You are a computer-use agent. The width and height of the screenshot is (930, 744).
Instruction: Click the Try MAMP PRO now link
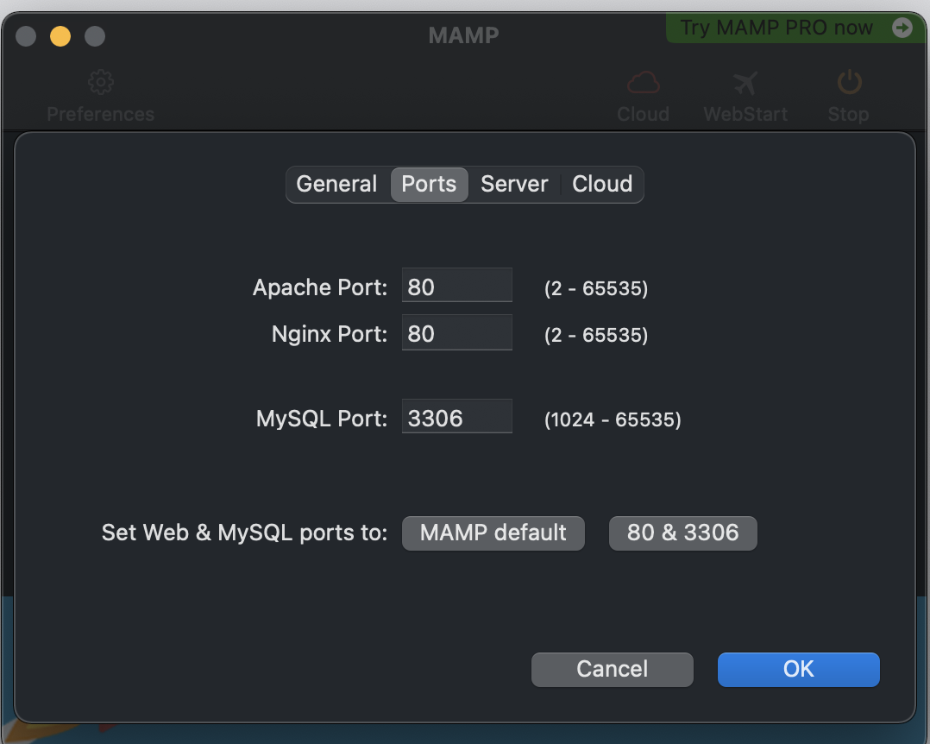[x=776, y=28]
